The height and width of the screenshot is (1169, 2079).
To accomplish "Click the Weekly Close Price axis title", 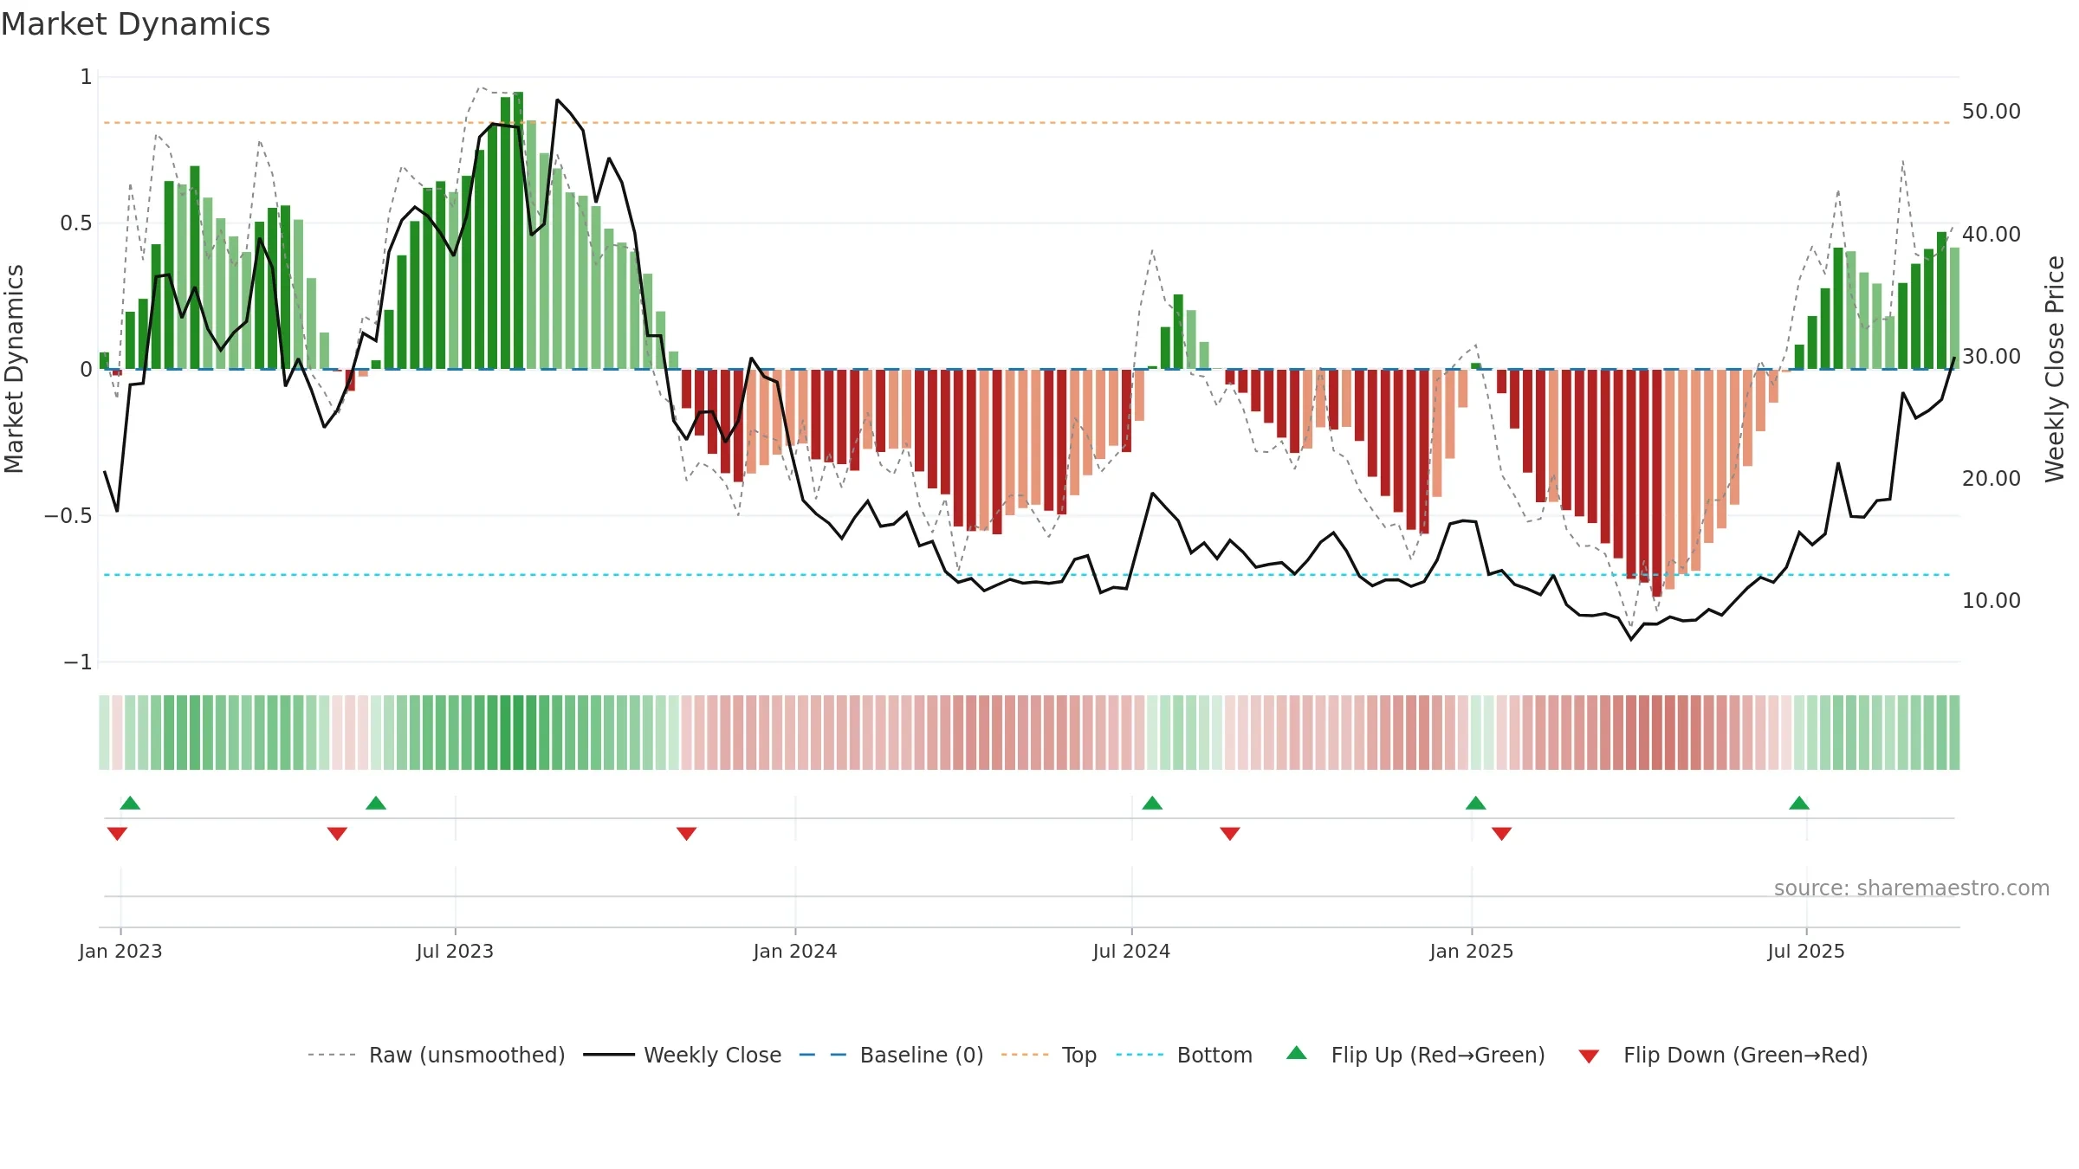I will (x=2055, y=369).
